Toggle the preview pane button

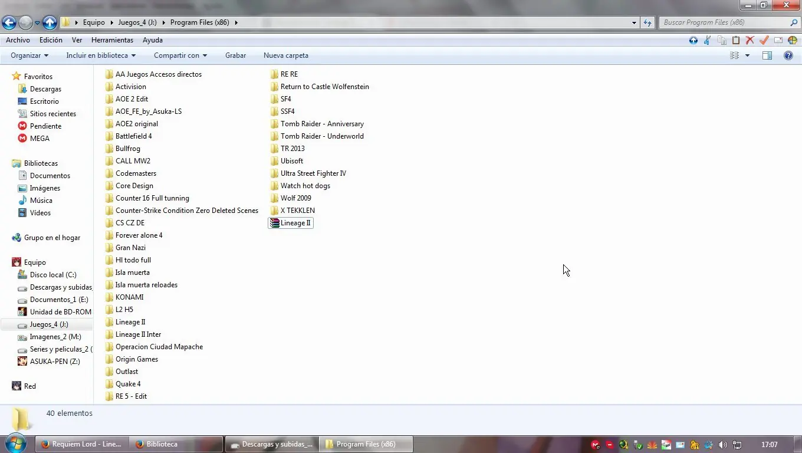(767, 55)
